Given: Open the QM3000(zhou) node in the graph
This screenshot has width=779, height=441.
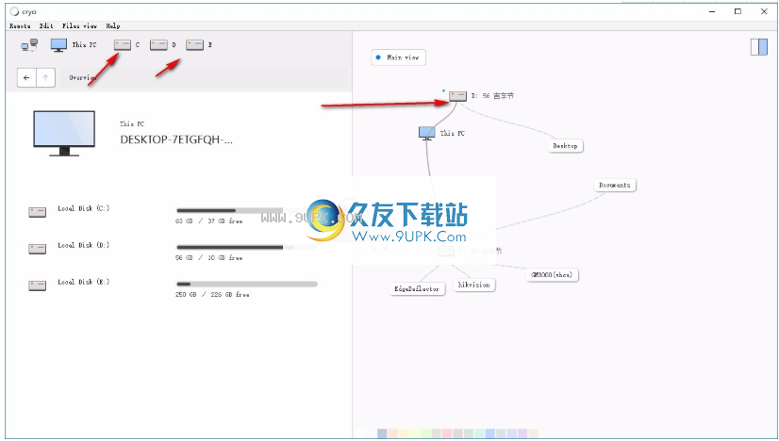Looking at the screenshot, I should click(552, 274).
